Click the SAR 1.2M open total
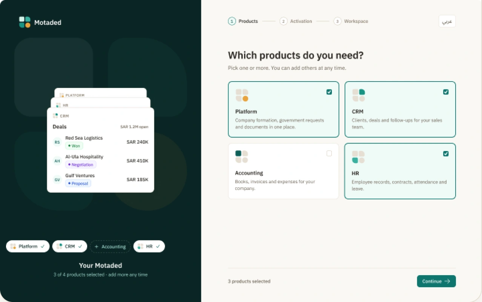Viewport: 482px width, 302px height. (134, 127)
